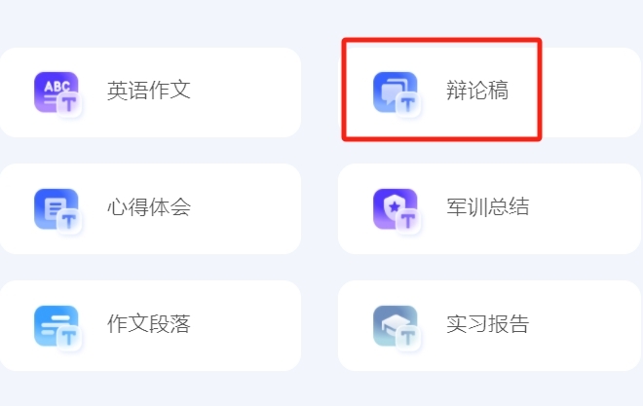The height and width of the screenshot is (406, 643).
Task: Open the 心得体会 writing template label
Action: click(149, 206)
